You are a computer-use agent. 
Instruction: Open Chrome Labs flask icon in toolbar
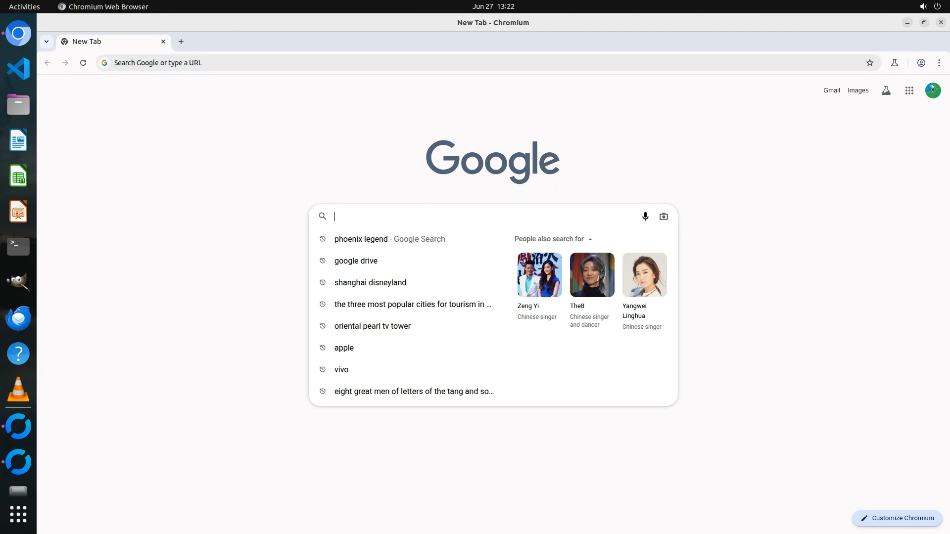895,63
